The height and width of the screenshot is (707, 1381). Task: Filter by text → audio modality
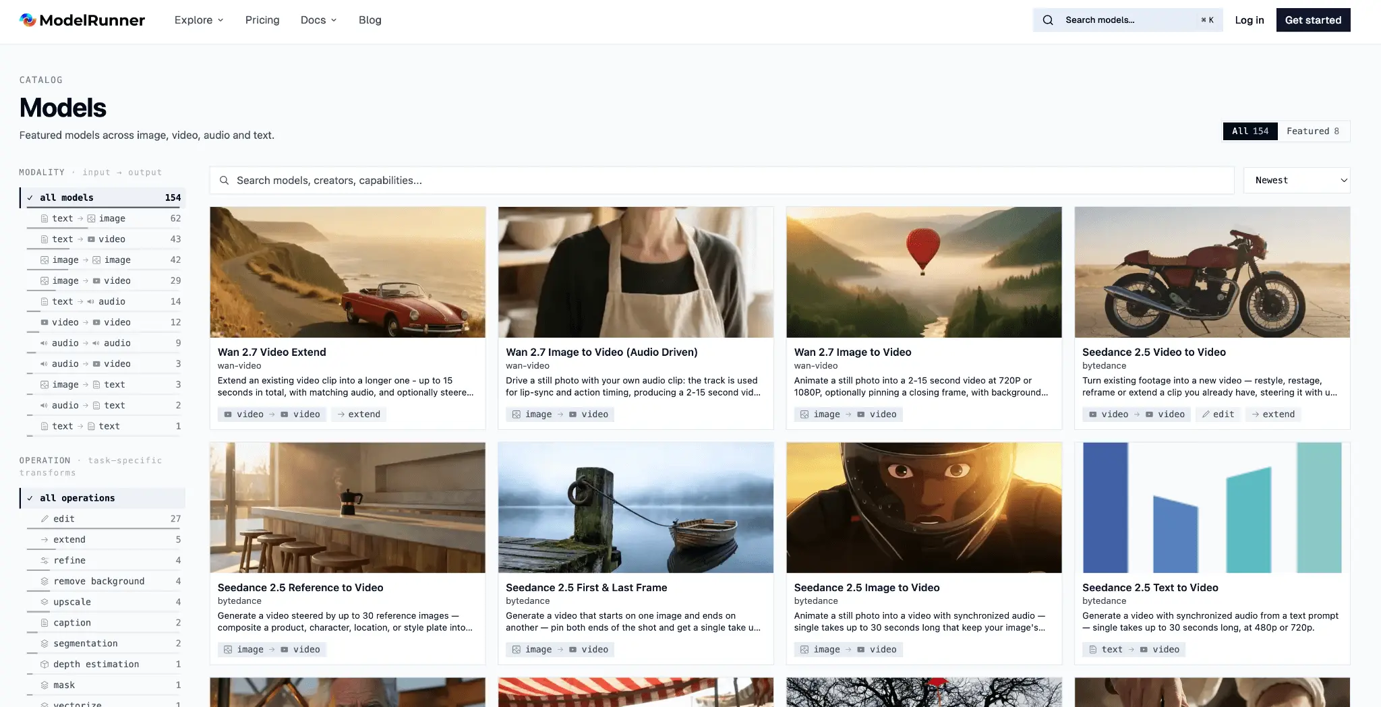[104, 301]
